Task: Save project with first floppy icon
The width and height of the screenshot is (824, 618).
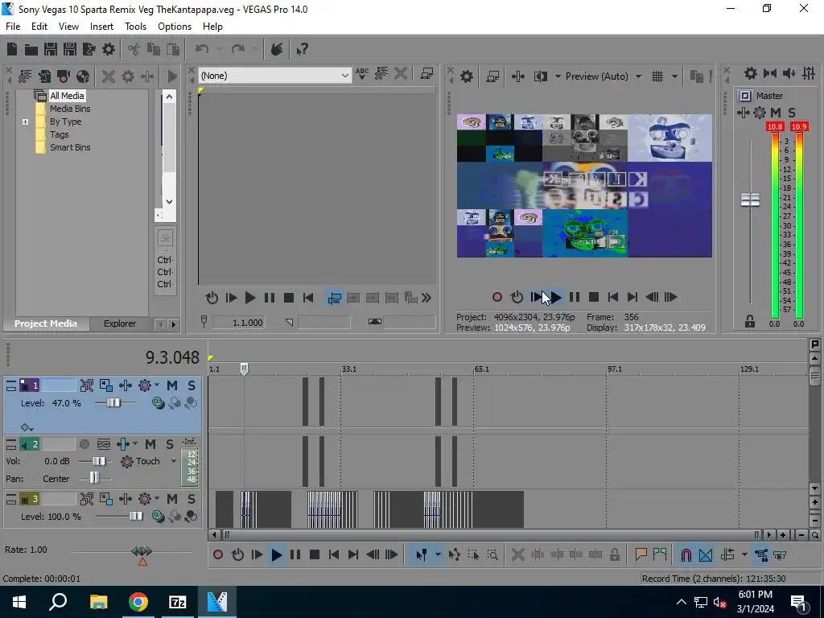Action: 51,49
